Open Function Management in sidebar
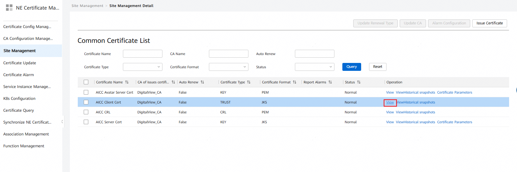The height and width of the screenshot is (172, 517). point(24,146)
